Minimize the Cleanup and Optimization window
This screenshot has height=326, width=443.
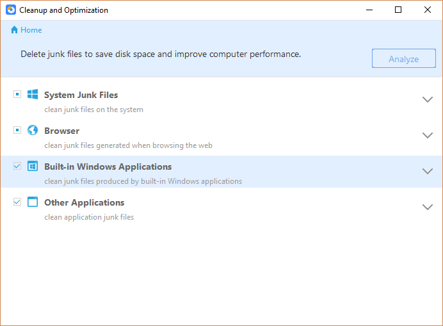pos(369,10)
